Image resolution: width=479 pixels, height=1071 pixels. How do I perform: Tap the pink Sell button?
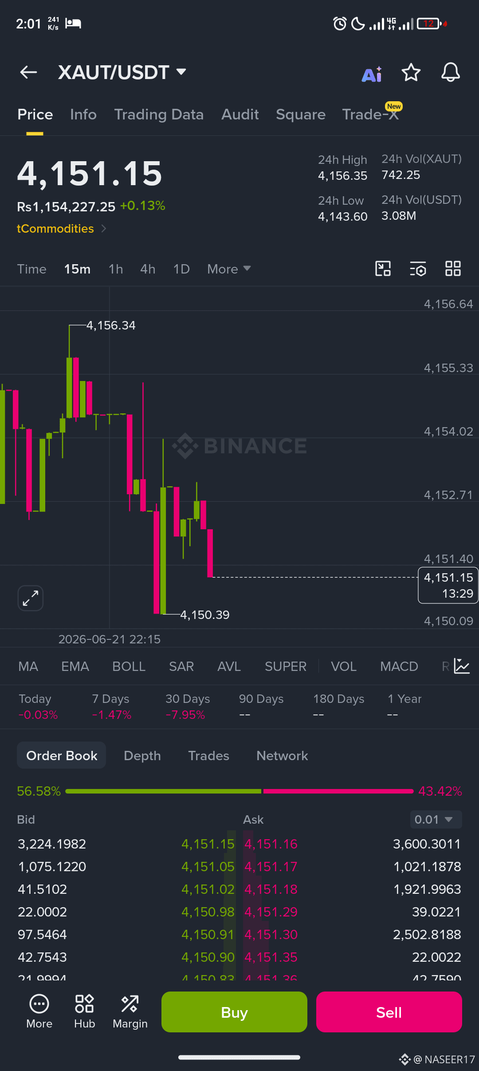[389, 1012]
